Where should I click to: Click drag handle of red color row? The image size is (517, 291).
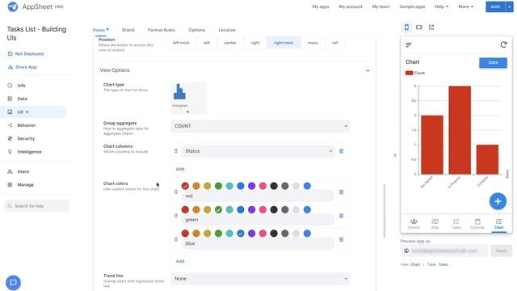(176, 192)
